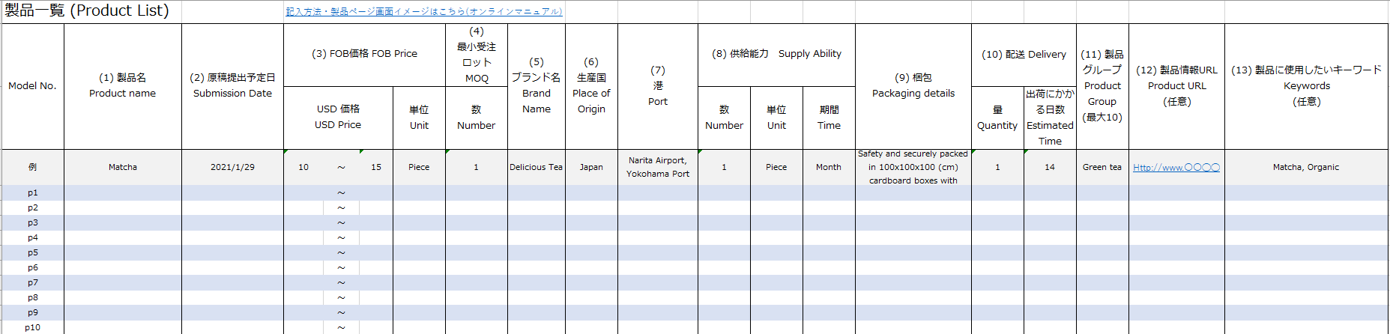Select the (2) Submission Date header

[232, 86]
